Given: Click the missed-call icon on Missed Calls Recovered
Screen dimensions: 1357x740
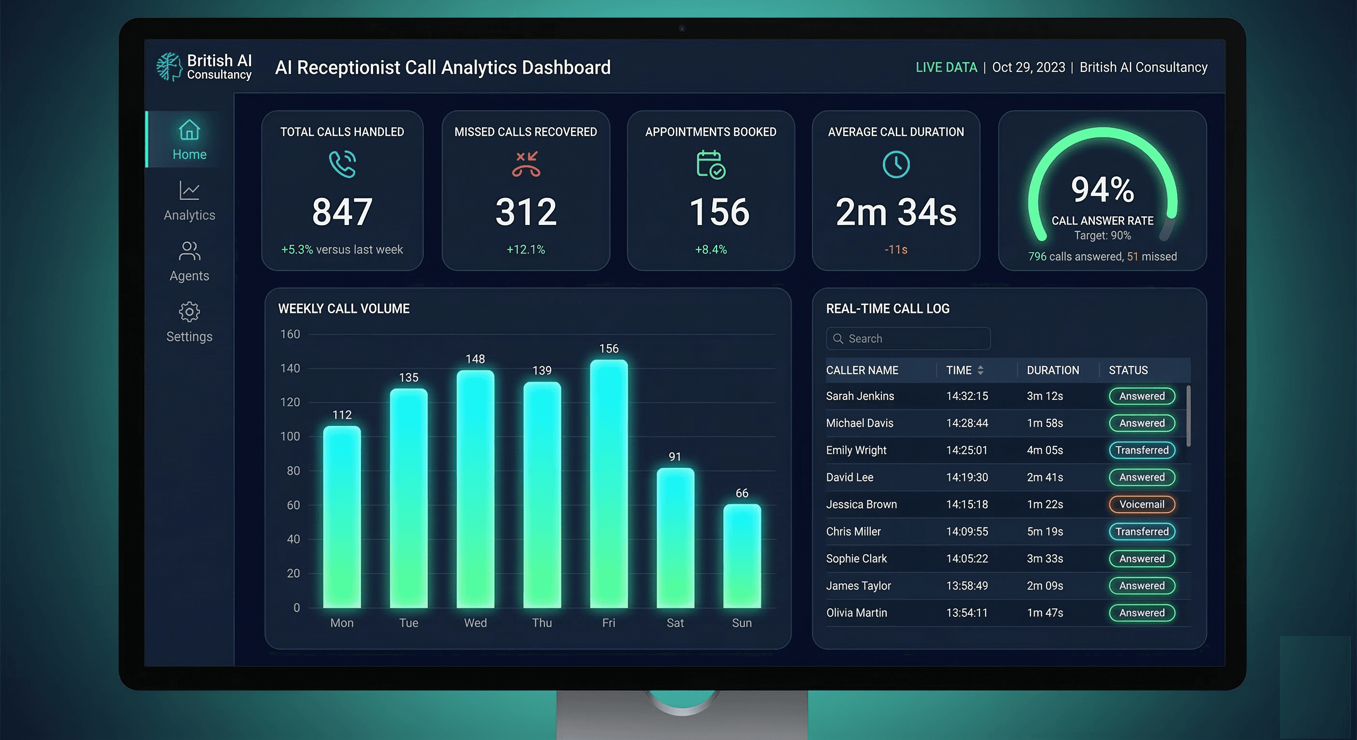Looking at the screenshot, I should pos(526,164).
